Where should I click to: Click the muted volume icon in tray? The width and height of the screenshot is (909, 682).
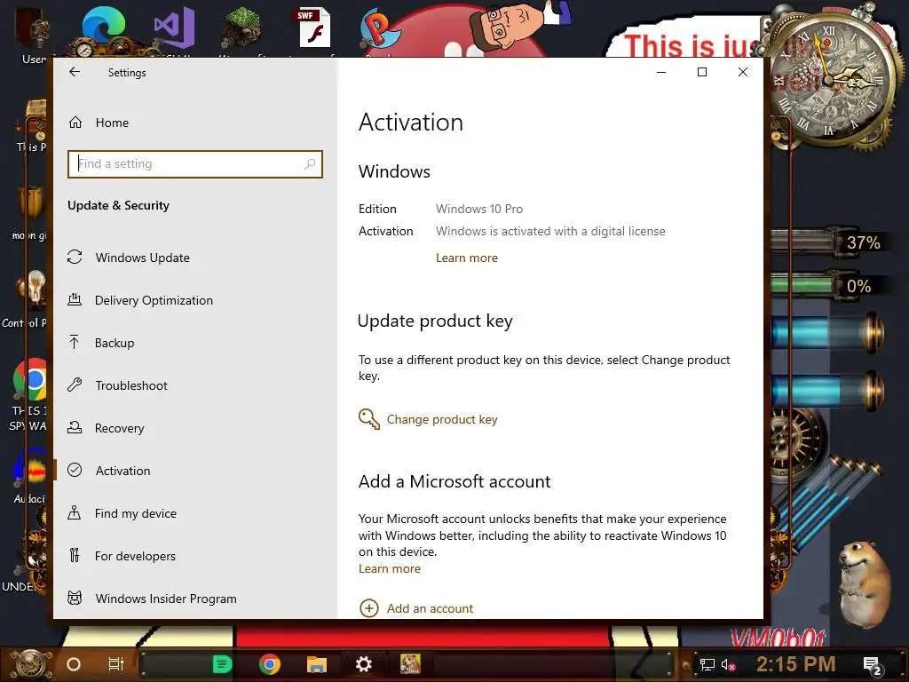pos(729,665)
